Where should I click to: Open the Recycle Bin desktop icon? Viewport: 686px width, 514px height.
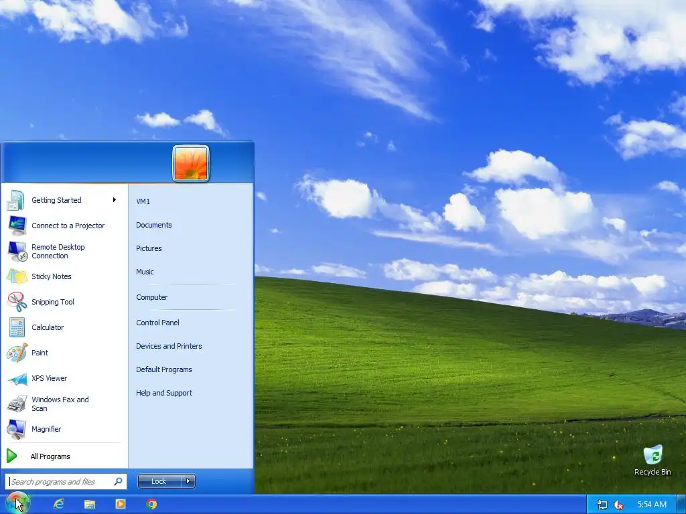(653, 455)
